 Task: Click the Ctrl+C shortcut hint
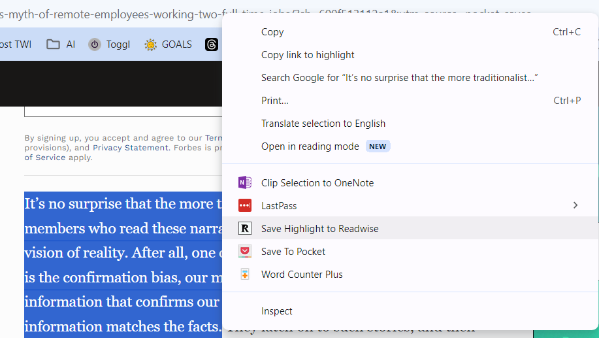[566, 32]
